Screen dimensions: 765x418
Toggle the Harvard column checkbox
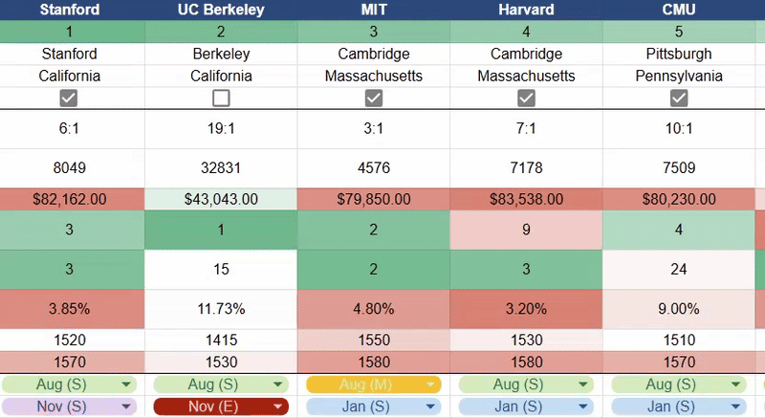[526, 98]
